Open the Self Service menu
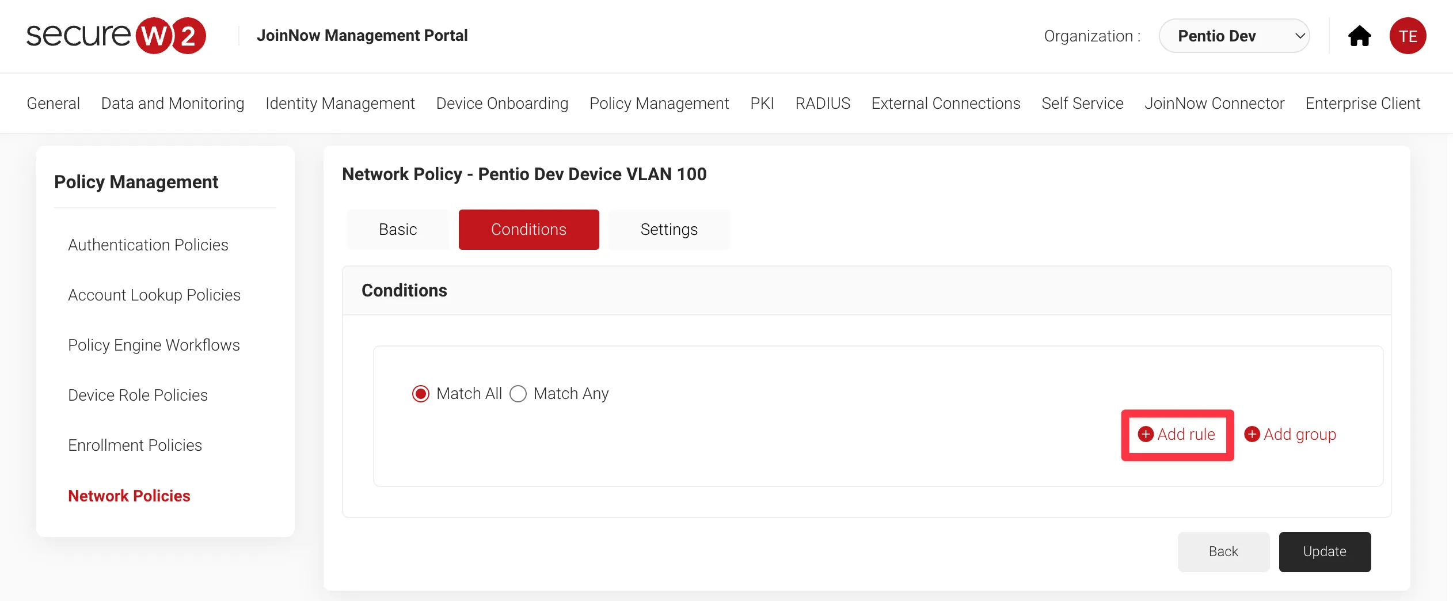Image resolution: width=1453 pixels, height=601 pixels. click(1082, 103)
